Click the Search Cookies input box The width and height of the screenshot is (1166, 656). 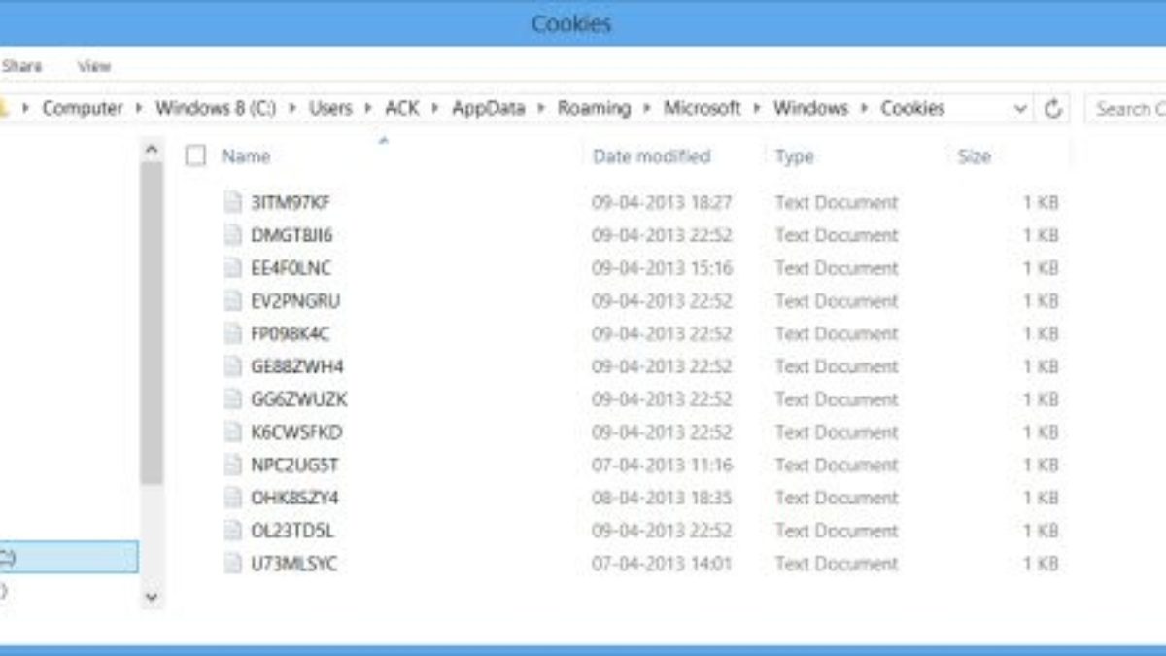point(1127,109)
